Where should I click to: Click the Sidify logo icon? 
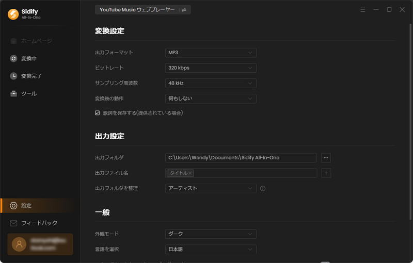pyautogui.click(x=13, y=14)
